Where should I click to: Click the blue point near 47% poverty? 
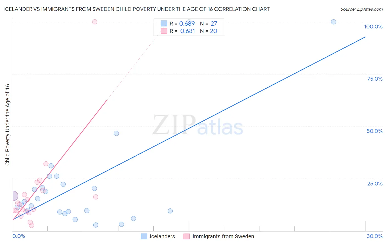(116, 133)
